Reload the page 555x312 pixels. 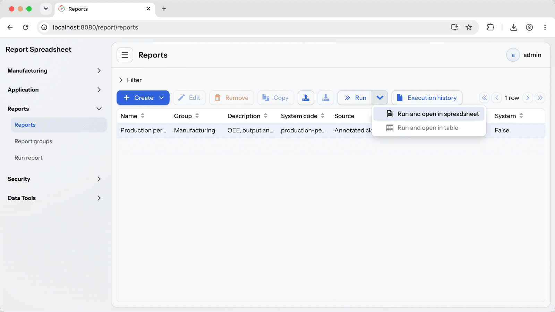[x=26, y=27]
